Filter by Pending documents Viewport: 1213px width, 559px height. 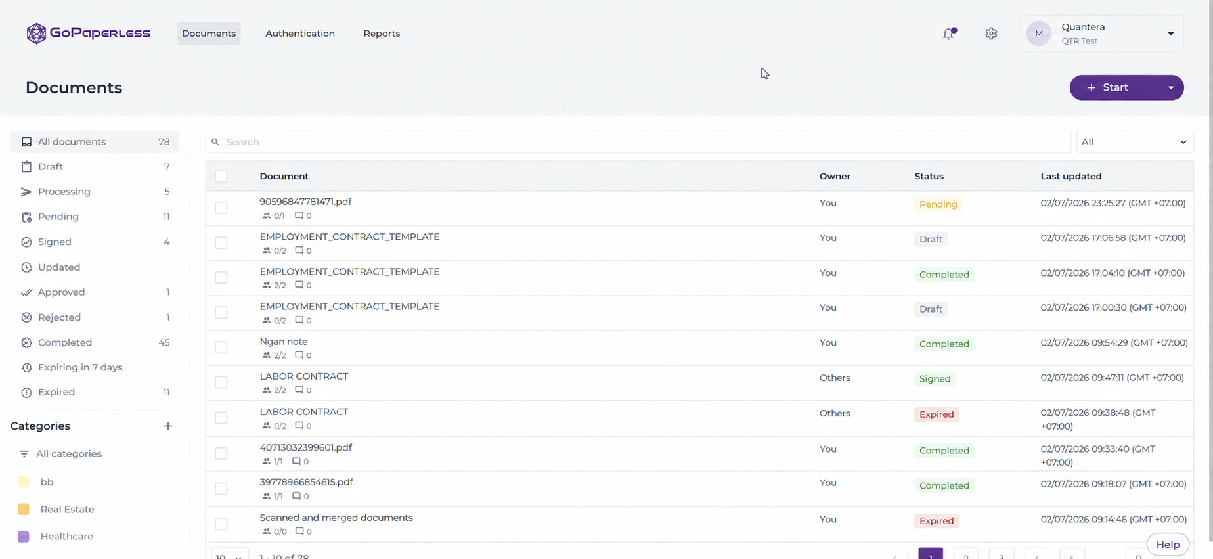coord(95,217)
